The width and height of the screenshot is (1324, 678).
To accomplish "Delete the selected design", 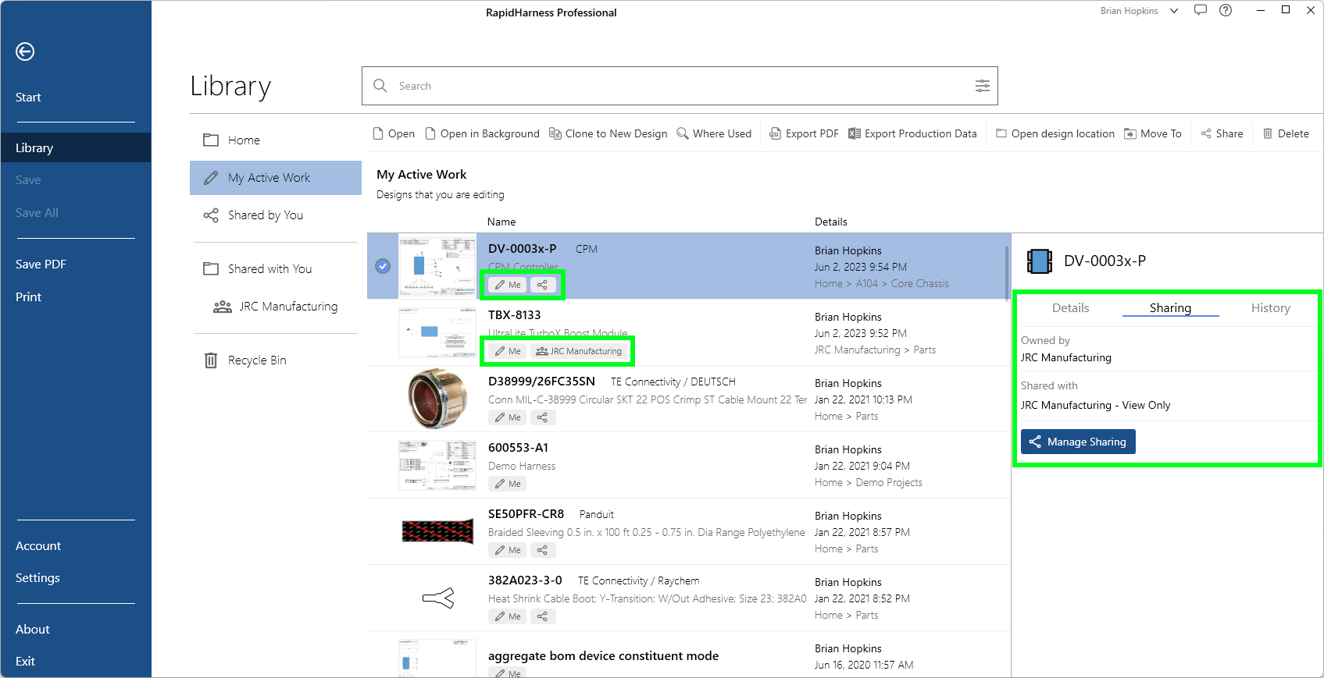I will tap(1286, 133).
